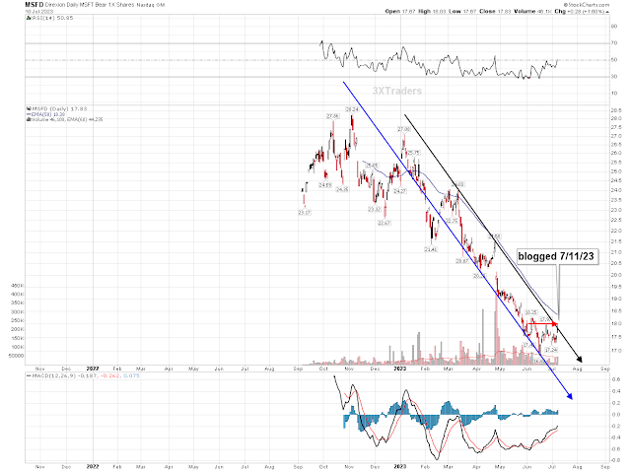Click the 2022 year label under MACD panel

pos(93,467)
